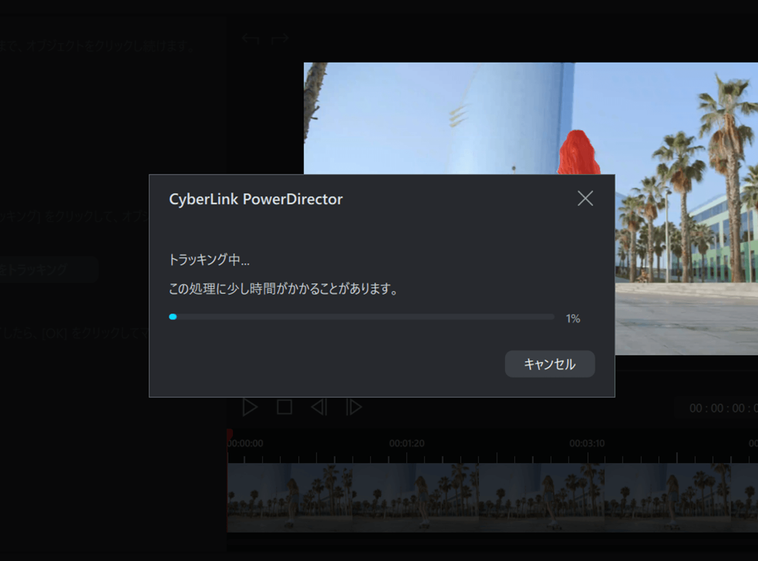758x561 pixels.
Task: Close the CyberLink PowerDirector dialog with X
Action: coord(585,198)
